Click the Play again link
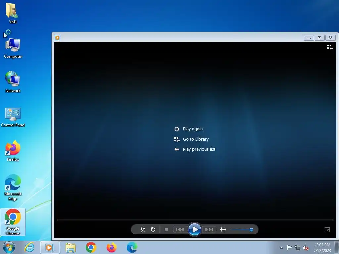The width and height of the screenshot is (339, 254). [x=193, y=129]
